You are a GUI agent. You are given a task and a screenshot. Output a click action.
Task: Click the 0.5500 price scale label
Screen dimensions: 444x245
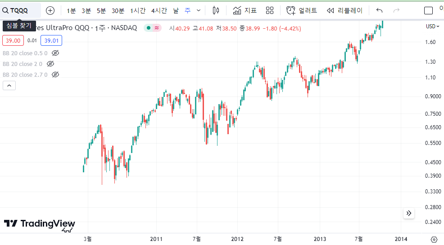click(x=433, y=143)
